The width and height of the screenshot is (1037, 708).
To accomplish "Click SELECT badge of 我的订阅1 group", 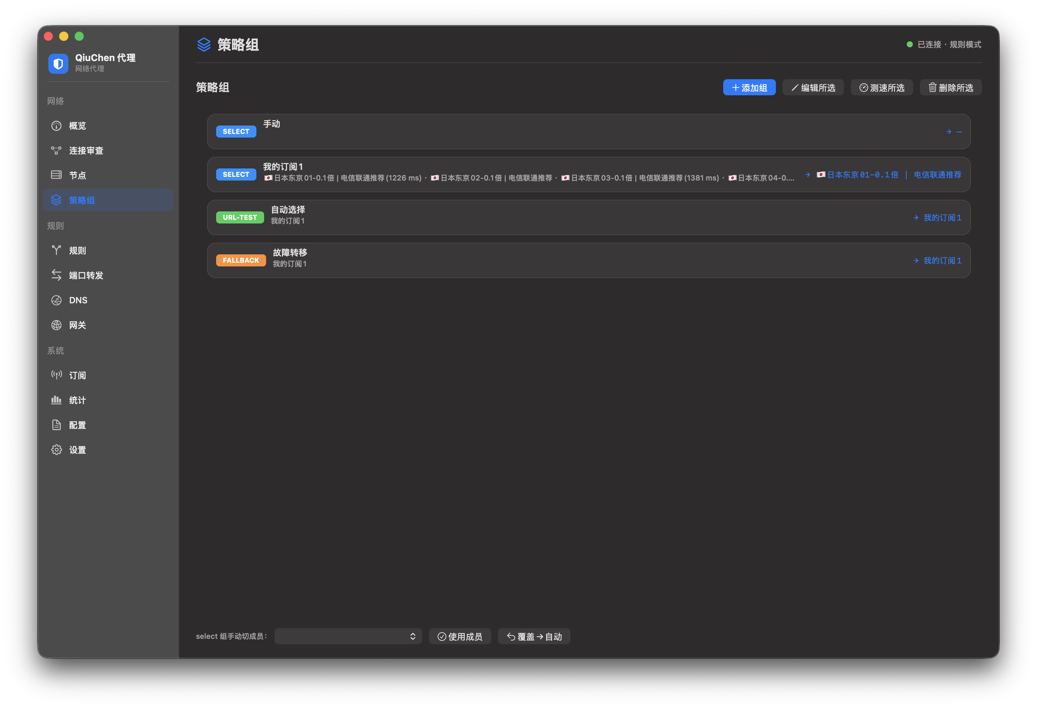I will (x=236, y=174).
